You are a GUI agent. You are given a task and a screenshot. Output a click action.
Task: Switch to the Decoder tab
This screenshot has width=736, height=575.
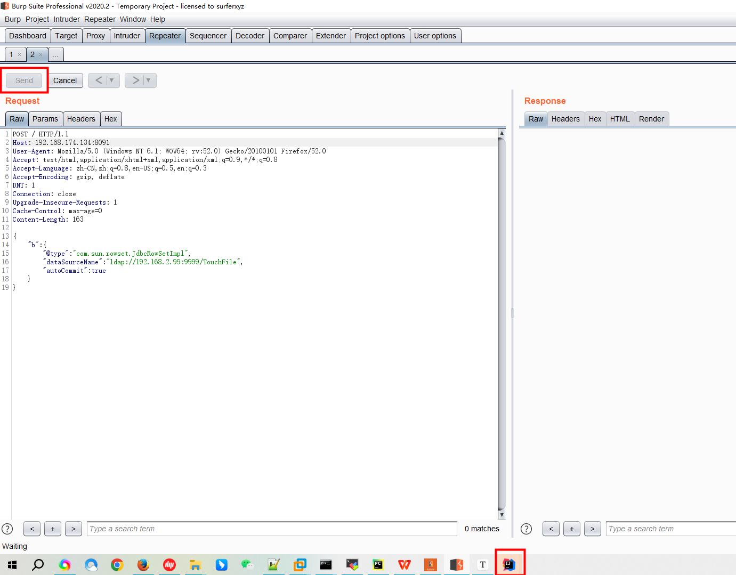coord(250,36)
